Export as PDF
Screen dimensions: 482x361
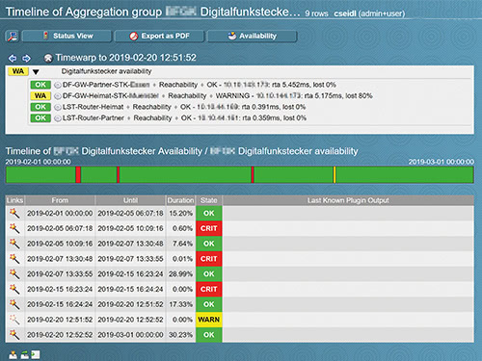(x=159, y=36)
